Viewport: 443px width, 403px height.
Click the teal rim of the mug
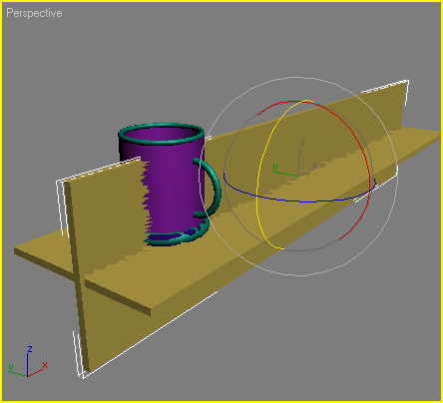pyautogui.click(x=162, y=142)
